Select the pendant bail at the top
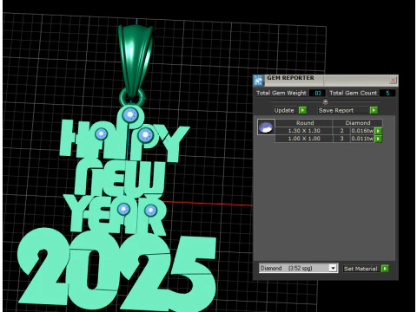Screen dimensions: 417x312 136,60
